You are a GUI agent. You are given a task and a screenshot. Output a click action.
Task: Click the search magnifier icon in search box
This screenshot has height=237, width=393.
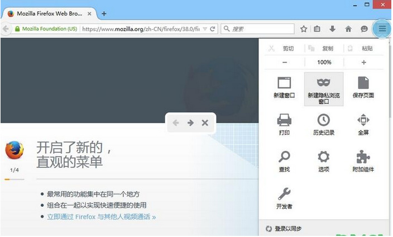tap(227, 29)
